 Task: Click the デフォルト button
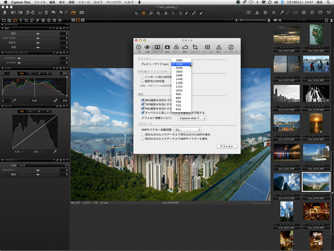(x=227, y=146)
